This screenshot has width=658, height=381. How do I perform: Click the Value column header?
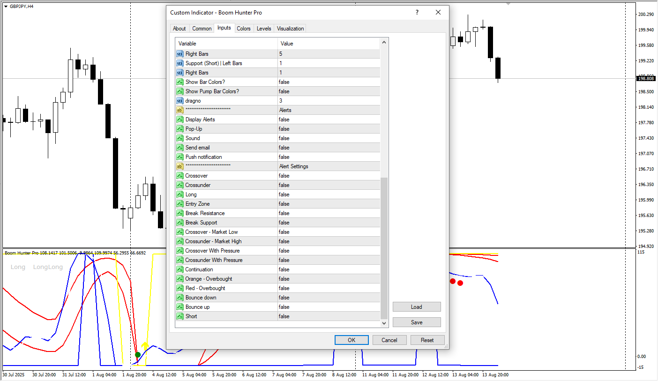pyautogui.click(x=329, y=44)
